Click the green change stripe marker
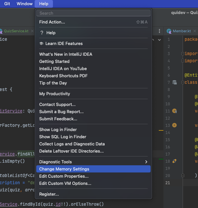The width and height of the screenshot is (198, 208). click(x=161, y=159)
